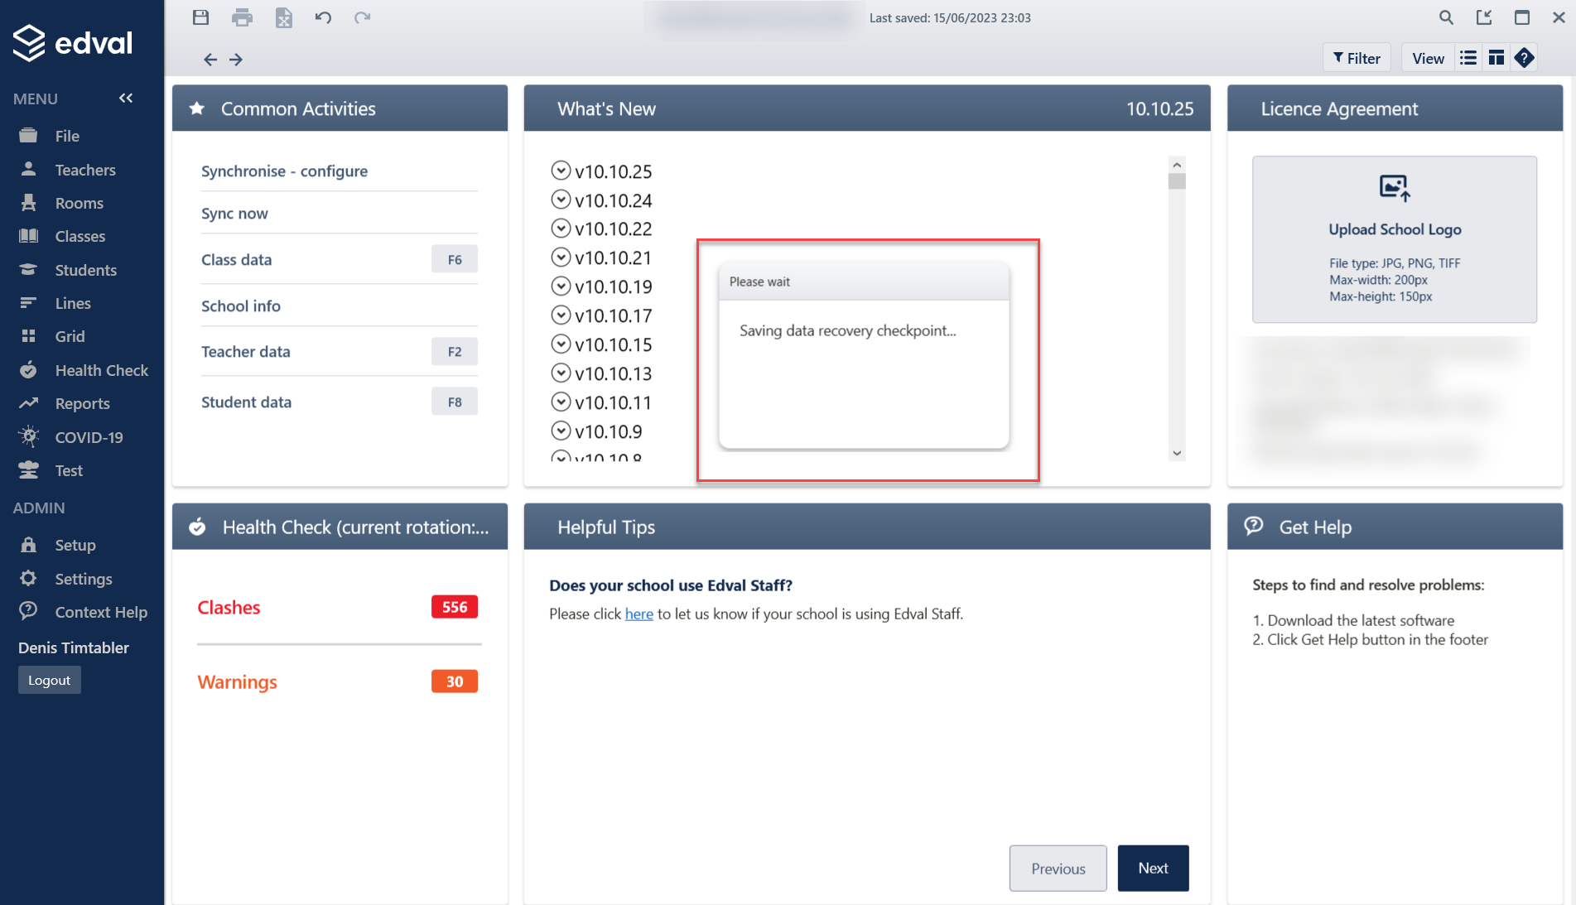Click the What's New scrollbar up arrow

click(x=1177, y=165)
